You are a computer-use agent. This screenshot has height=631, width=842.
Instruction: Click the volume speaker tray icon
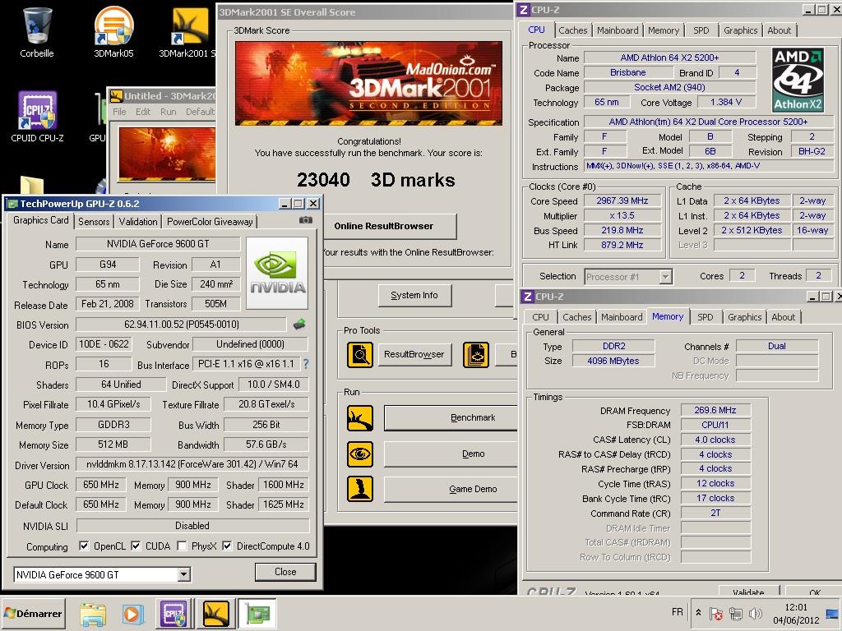click(x=756, y=613)
